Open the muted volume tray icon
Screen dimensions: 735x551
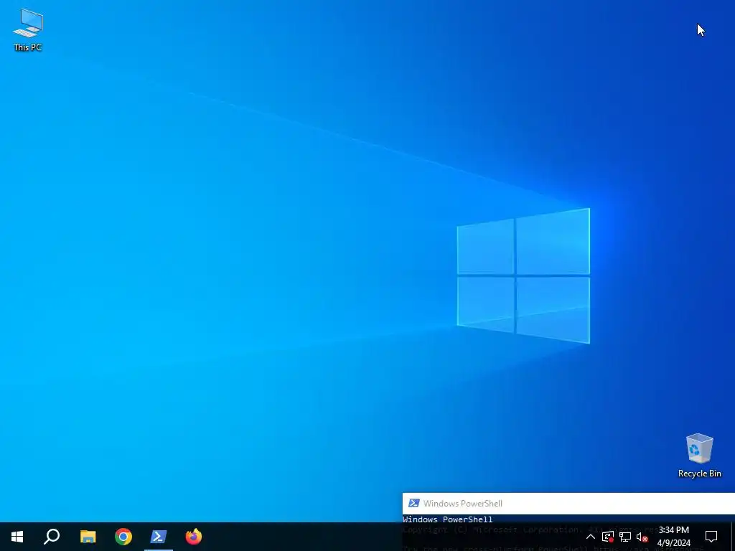[x=642, y=537]
